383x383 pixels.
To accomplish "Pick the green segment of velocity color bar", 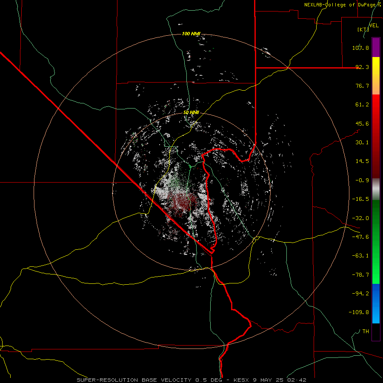I will (376, 242).
